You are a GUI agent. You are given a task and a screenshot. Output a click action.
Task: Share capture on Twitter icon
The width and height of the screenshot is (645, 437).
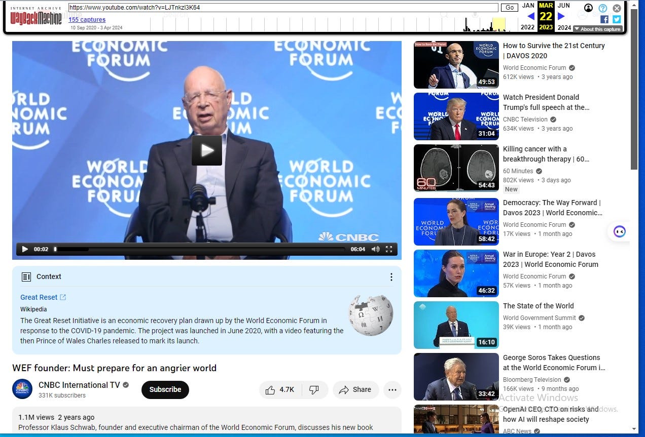click(x=617, y=19)
